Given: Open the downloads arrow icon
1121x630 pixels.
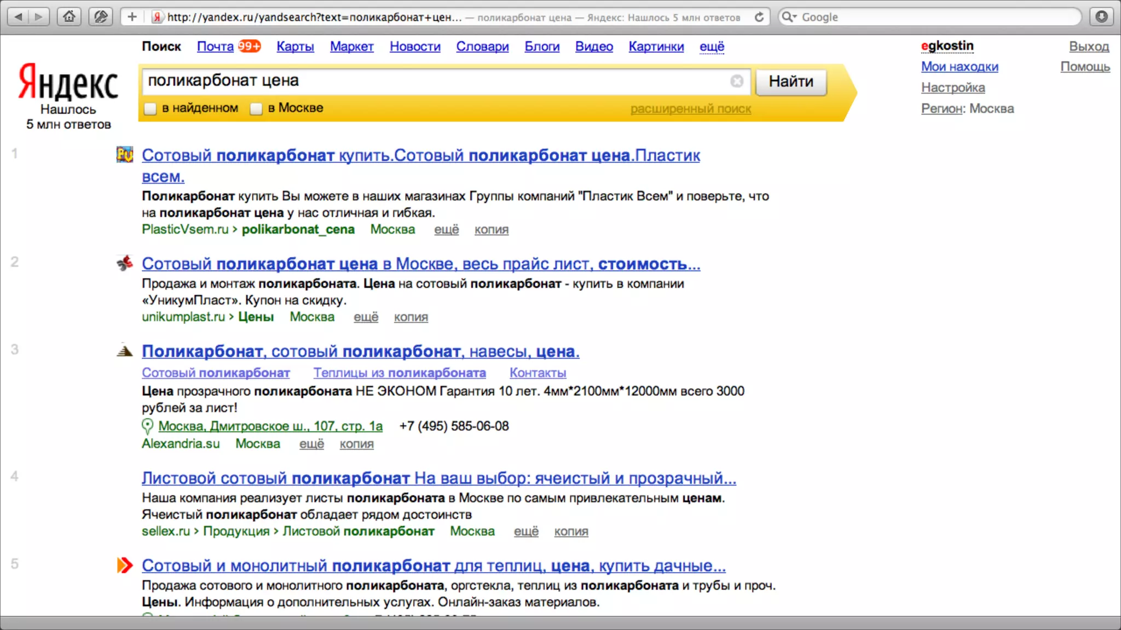Looking at the screenshot, I should (x=1101, y=16).
